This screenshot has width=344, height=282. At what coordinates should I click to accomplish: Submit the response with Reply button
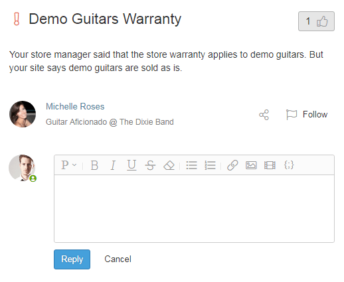72,259
